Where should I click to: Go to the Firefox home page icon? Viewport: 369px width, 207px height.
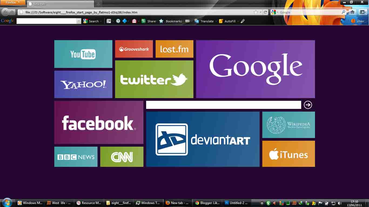coord(352,12)
